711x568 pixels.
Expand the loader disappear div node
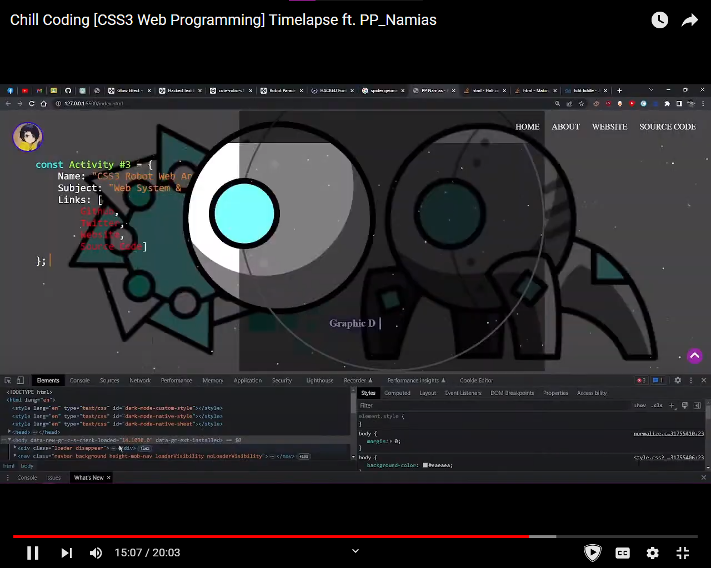tap(15, 448)
